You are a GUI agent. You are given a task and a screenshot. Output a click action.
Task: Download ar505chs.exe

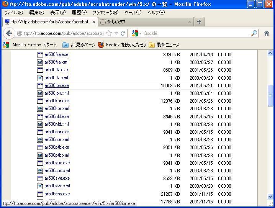click(57, 194)
